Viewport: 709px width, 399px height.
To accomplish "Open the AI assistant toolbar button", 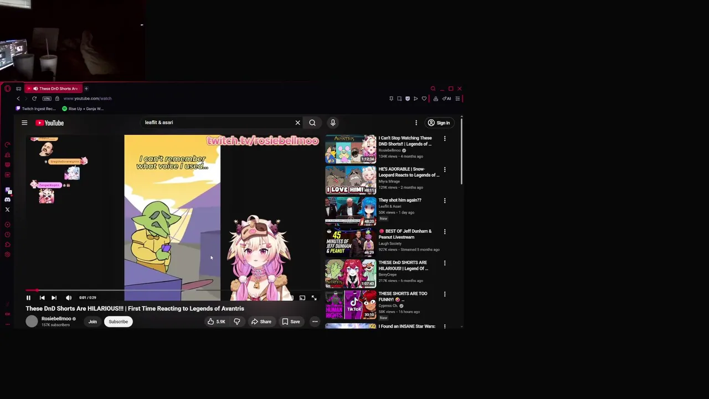I will click(x=446, y=99).
